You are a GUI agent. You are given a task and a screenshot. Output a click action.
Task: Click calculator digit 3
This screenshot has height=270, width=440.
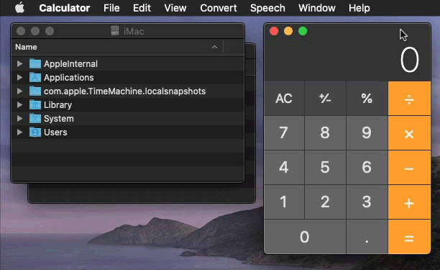pyautogui.click(x=367, y=202)
